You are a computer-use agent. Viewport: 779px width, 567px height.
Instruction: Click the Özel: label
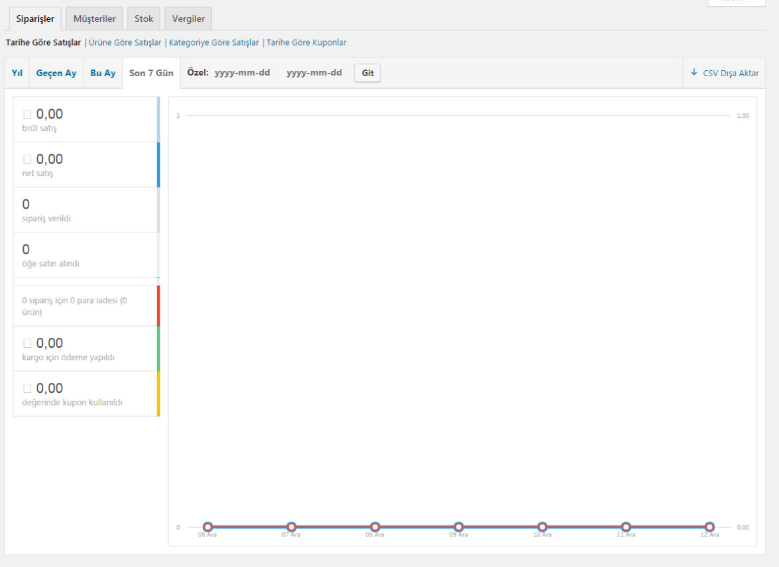click(197, 73)
